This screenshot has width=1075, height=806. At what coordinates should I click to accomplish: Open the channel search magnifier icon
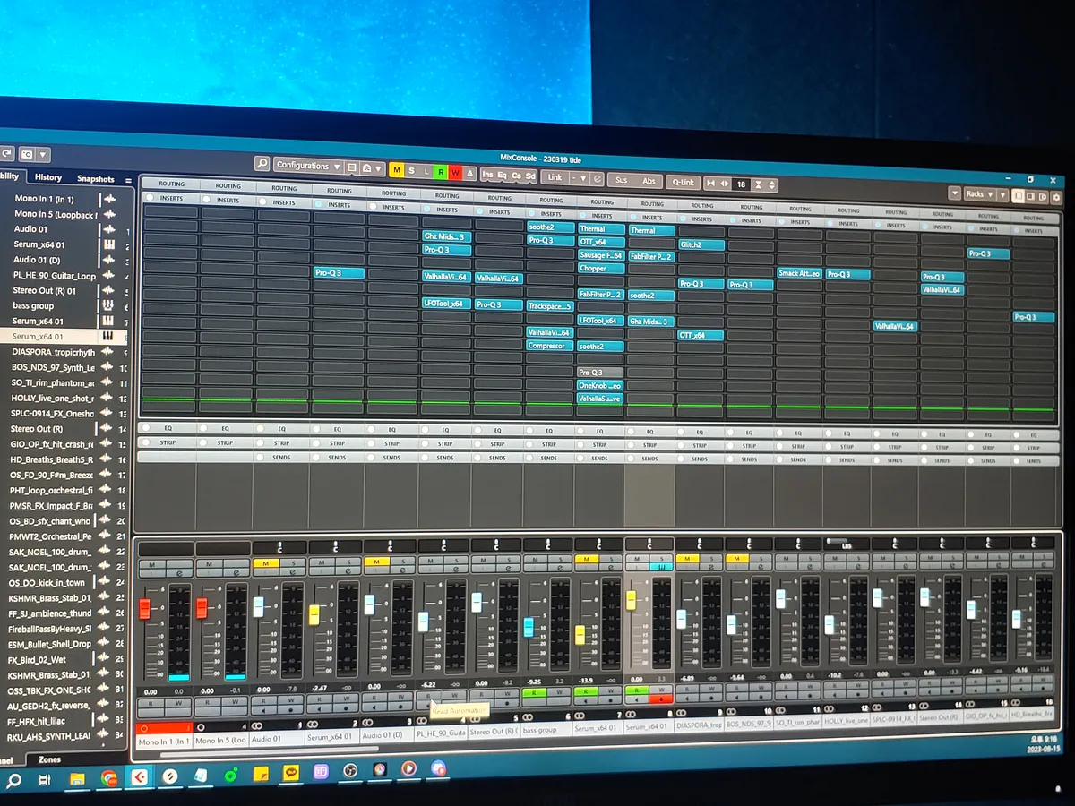pos(262,164)
